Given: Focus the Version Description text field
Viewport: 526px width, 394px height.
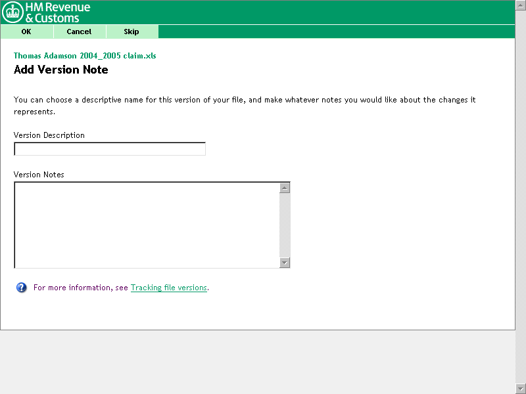Looking at the screenshot, I should tap(110, 149).
